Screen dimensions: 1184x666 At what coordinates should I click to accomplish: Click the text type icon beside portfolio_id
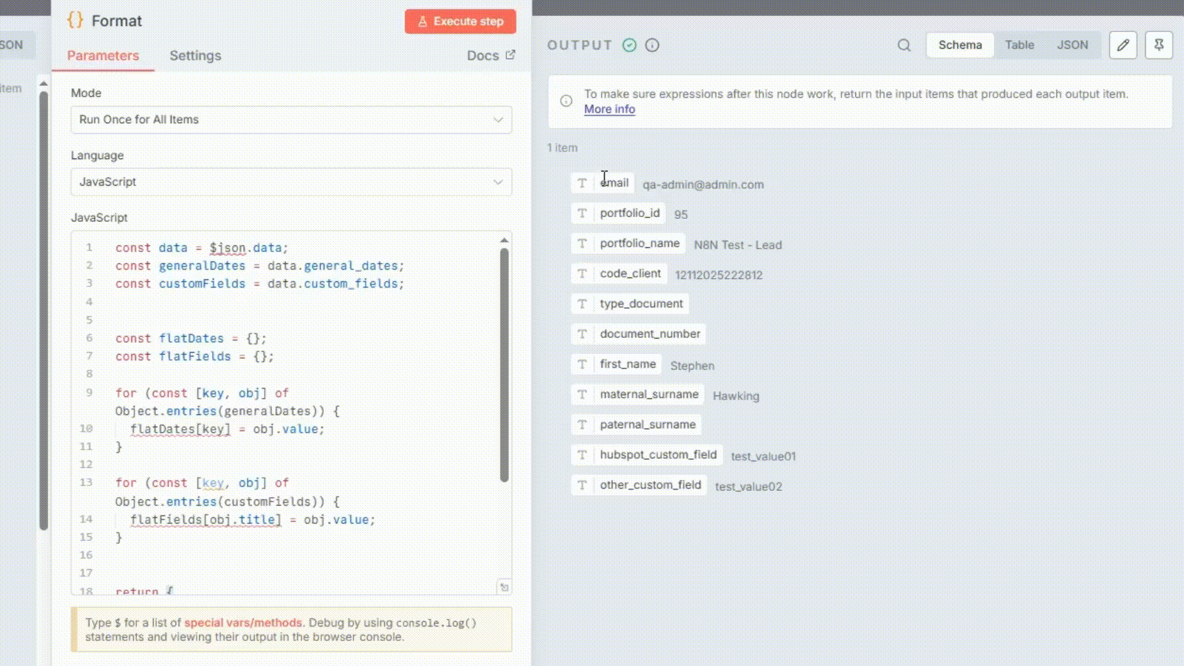pyautogui.click(x=582, y=213)
